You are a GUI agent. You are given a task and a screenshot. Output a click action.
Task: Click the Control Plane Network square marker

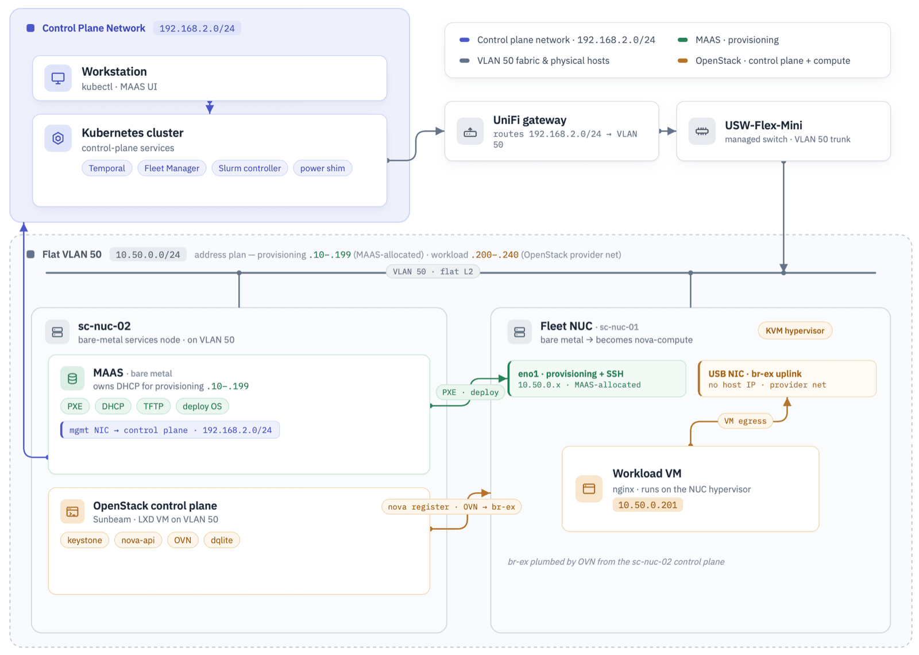pos(30,28)
